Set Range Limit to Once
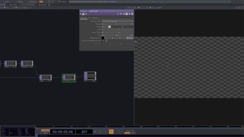244x137 pixels. tap(133, 133)
